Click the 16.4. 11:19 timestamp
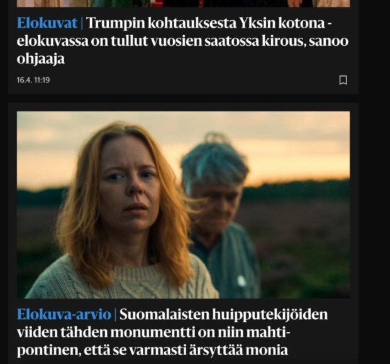The image size is (390, 364). click(x=33, y=80)
